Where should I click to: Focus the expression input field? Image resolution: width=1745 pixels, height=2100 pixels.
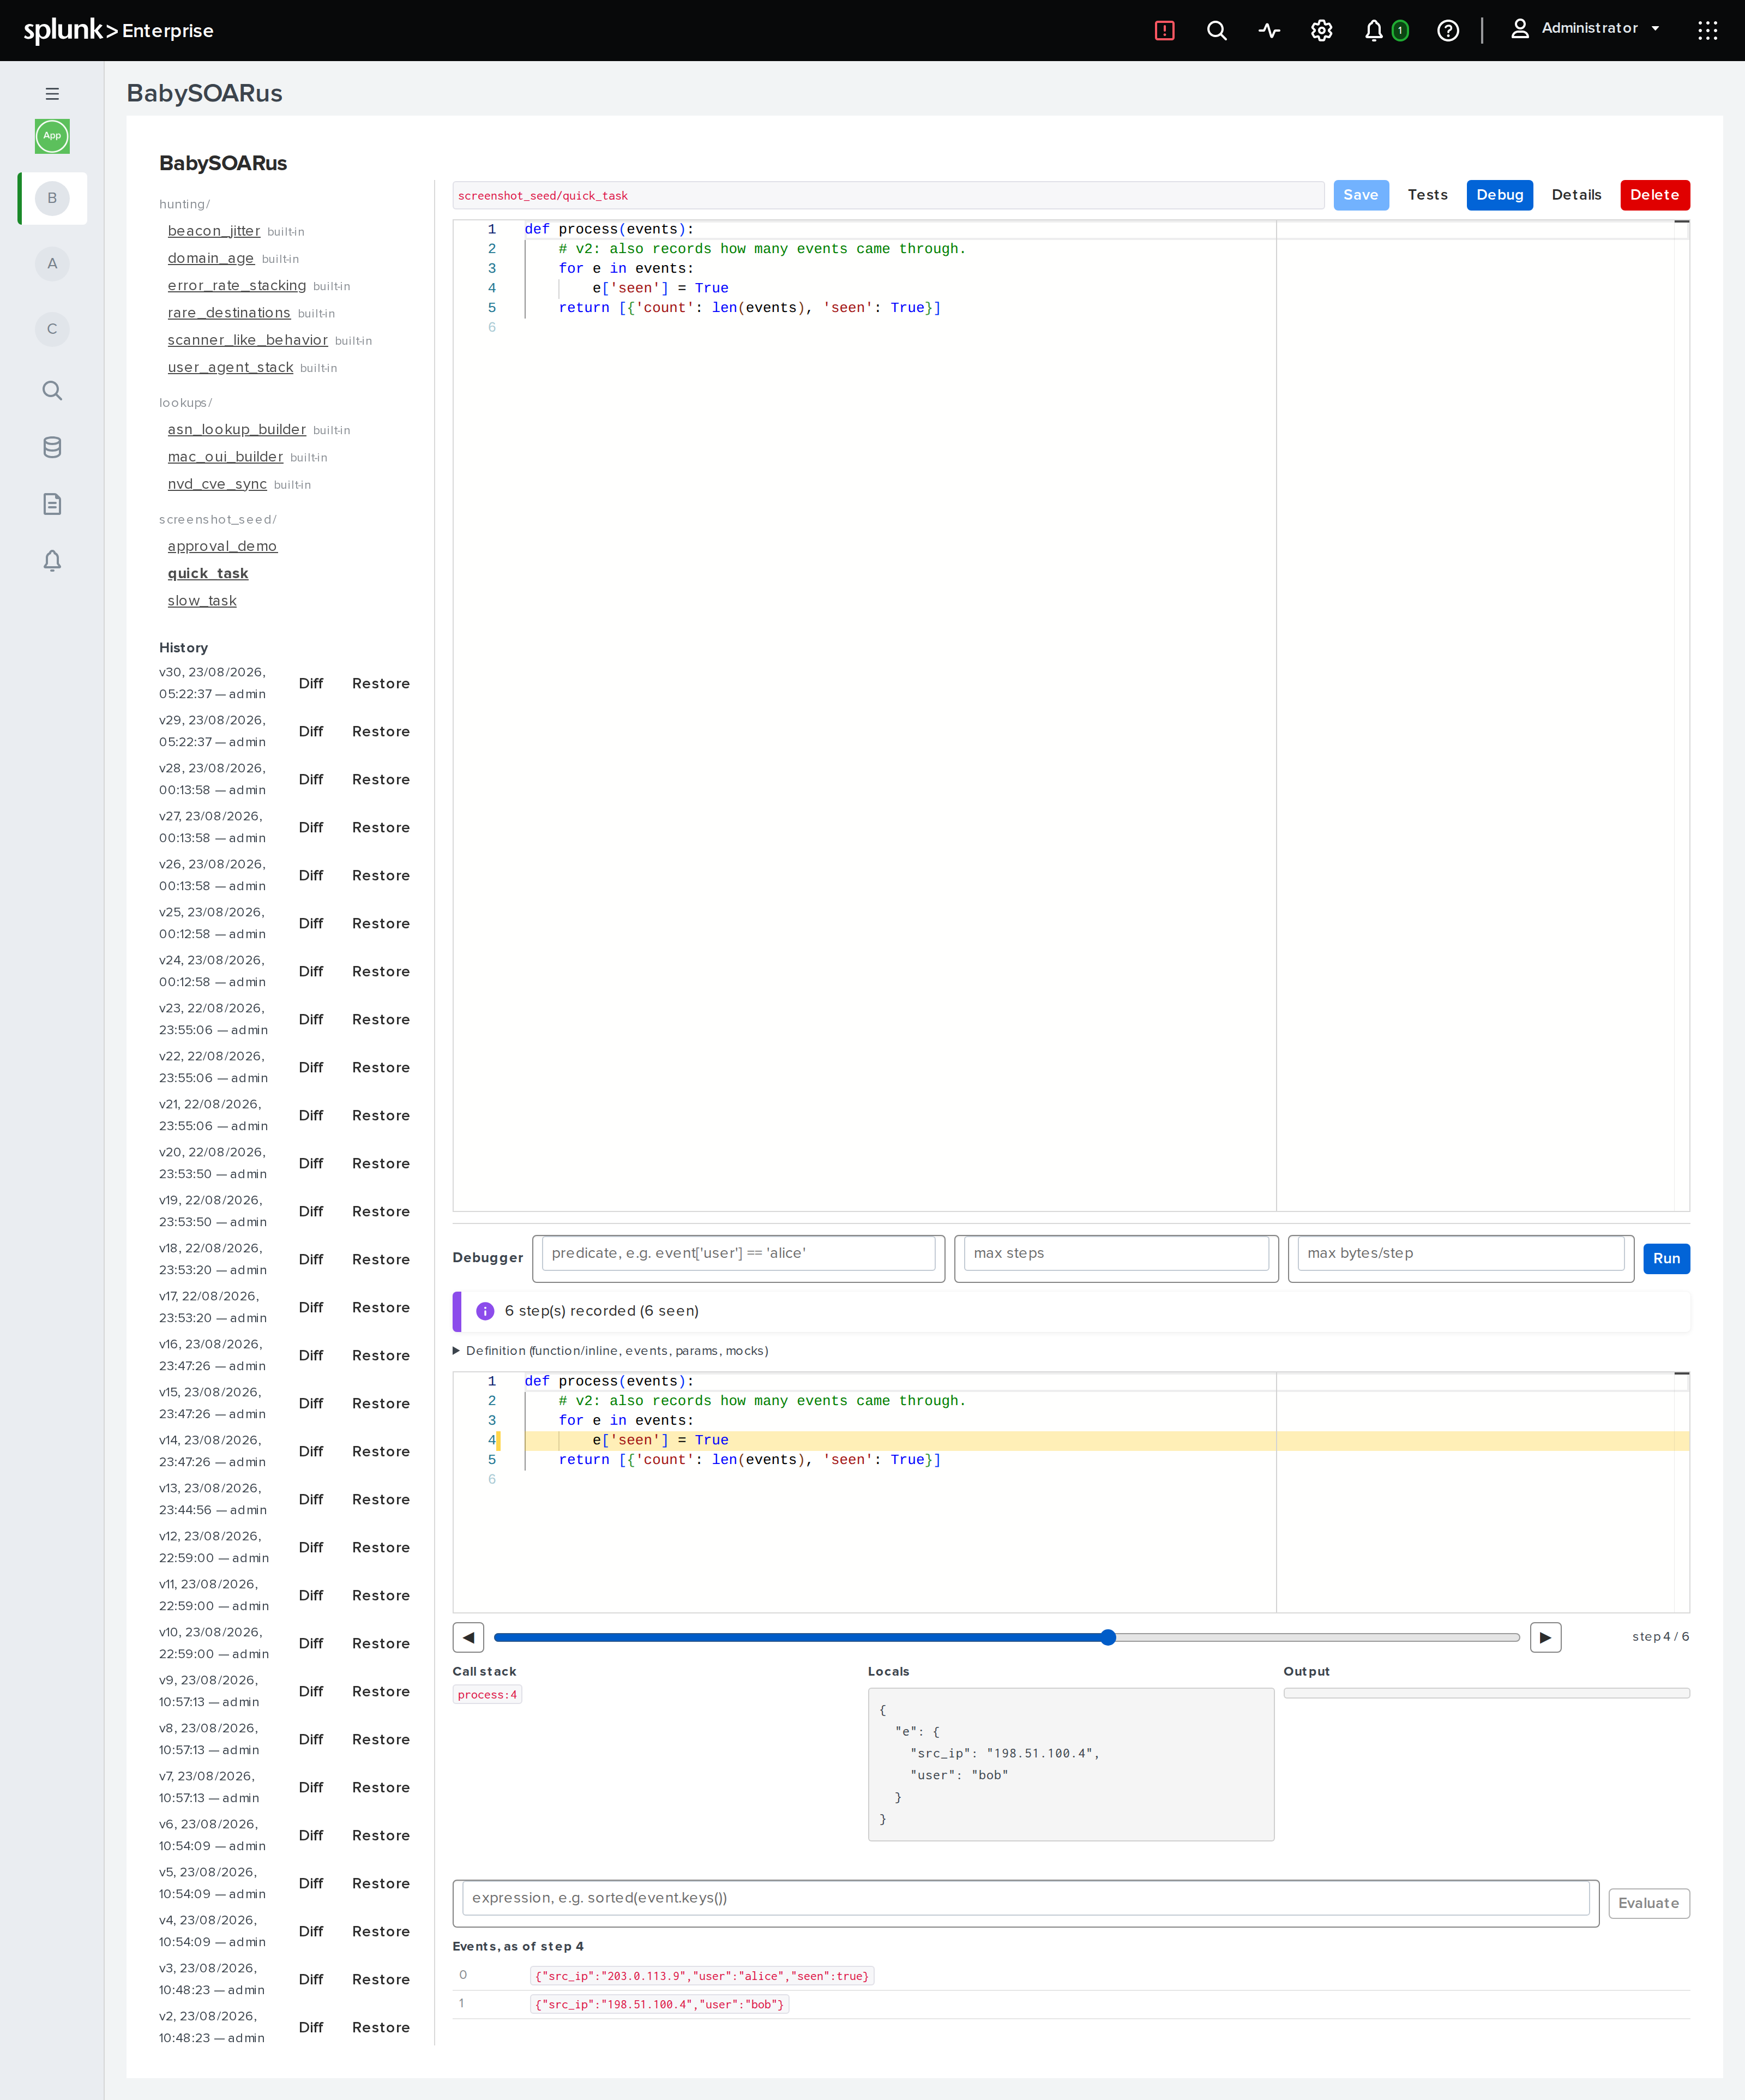pyautogui.click(x=1025, y=1898)
